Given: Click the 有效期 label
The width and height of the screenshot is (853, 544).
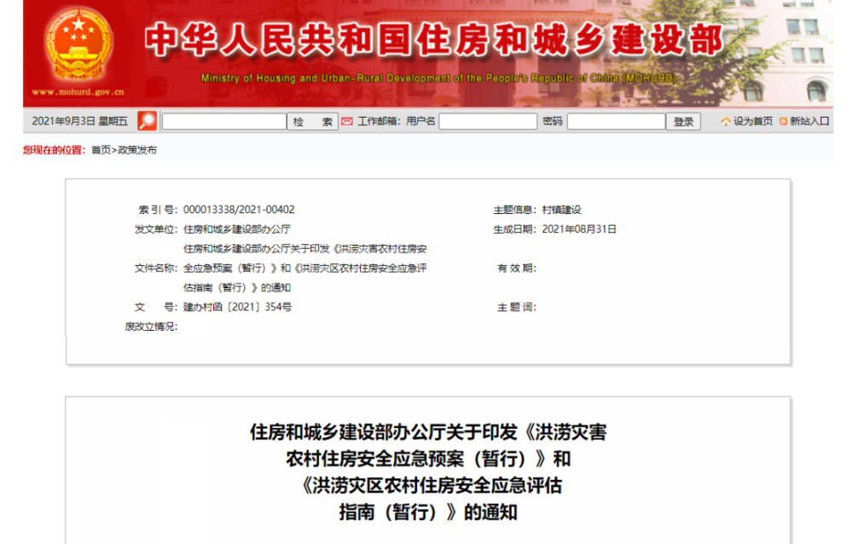Looking at the screenshot, I should 517,269.
